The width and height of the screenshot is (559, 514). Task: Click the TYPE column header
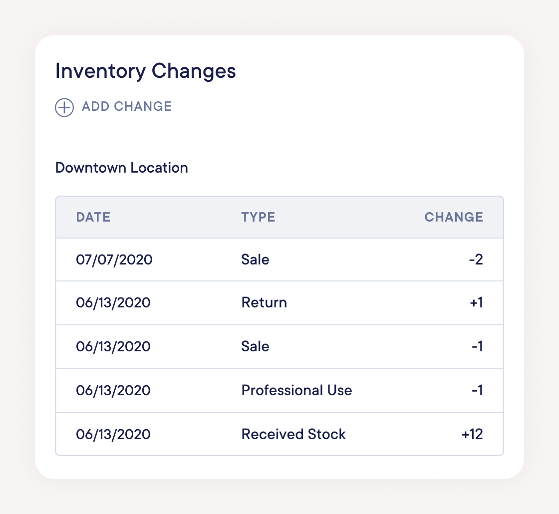pyautogui.click(x=258, y=217)
